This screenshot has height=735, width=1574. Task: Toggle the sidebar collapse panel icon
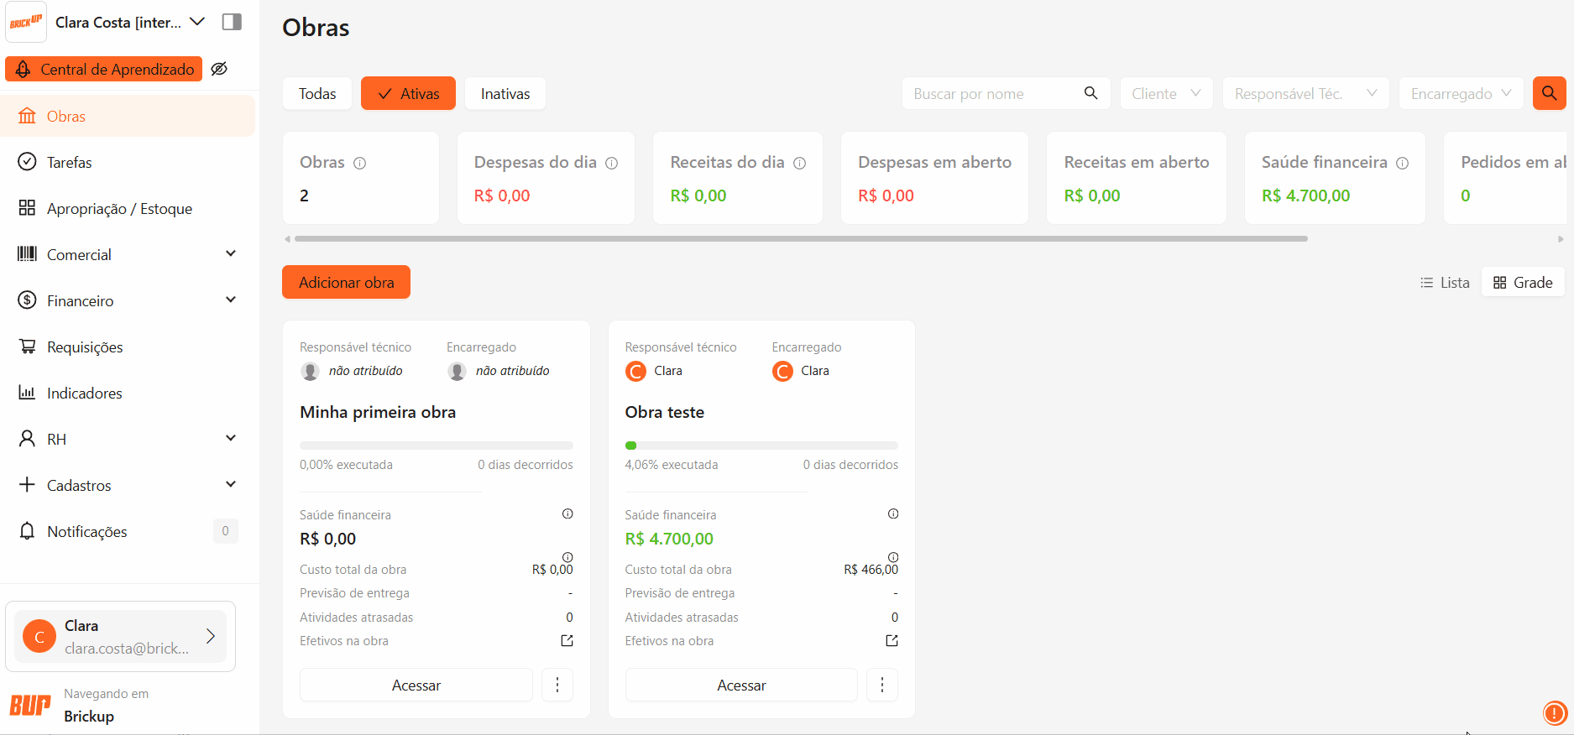tap(232, 22)
